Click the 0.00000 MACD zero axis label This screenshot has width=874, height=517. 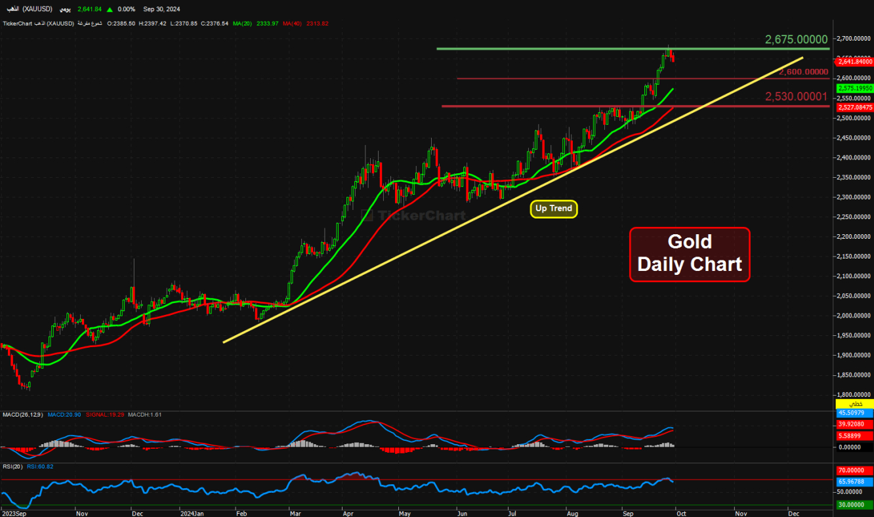(x=850, y=447)
